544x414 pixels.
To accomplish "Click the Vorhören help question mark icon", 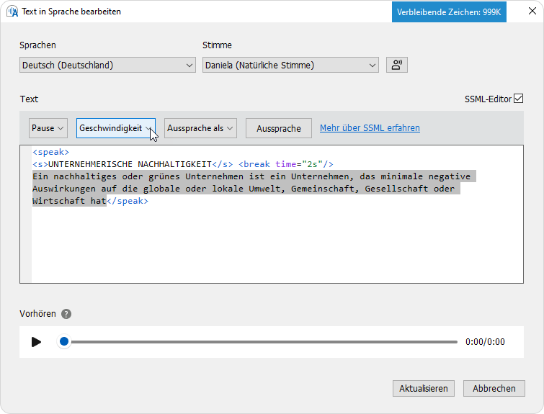I will click(x=66, y=314).
